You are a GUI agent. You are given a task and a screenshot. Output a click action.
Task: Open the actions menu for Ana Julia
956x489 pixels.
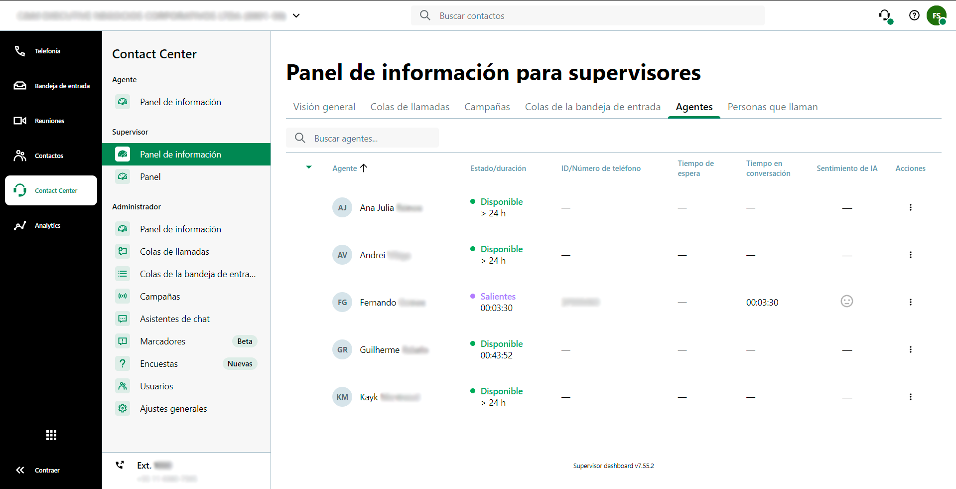(x=911, y=207)
